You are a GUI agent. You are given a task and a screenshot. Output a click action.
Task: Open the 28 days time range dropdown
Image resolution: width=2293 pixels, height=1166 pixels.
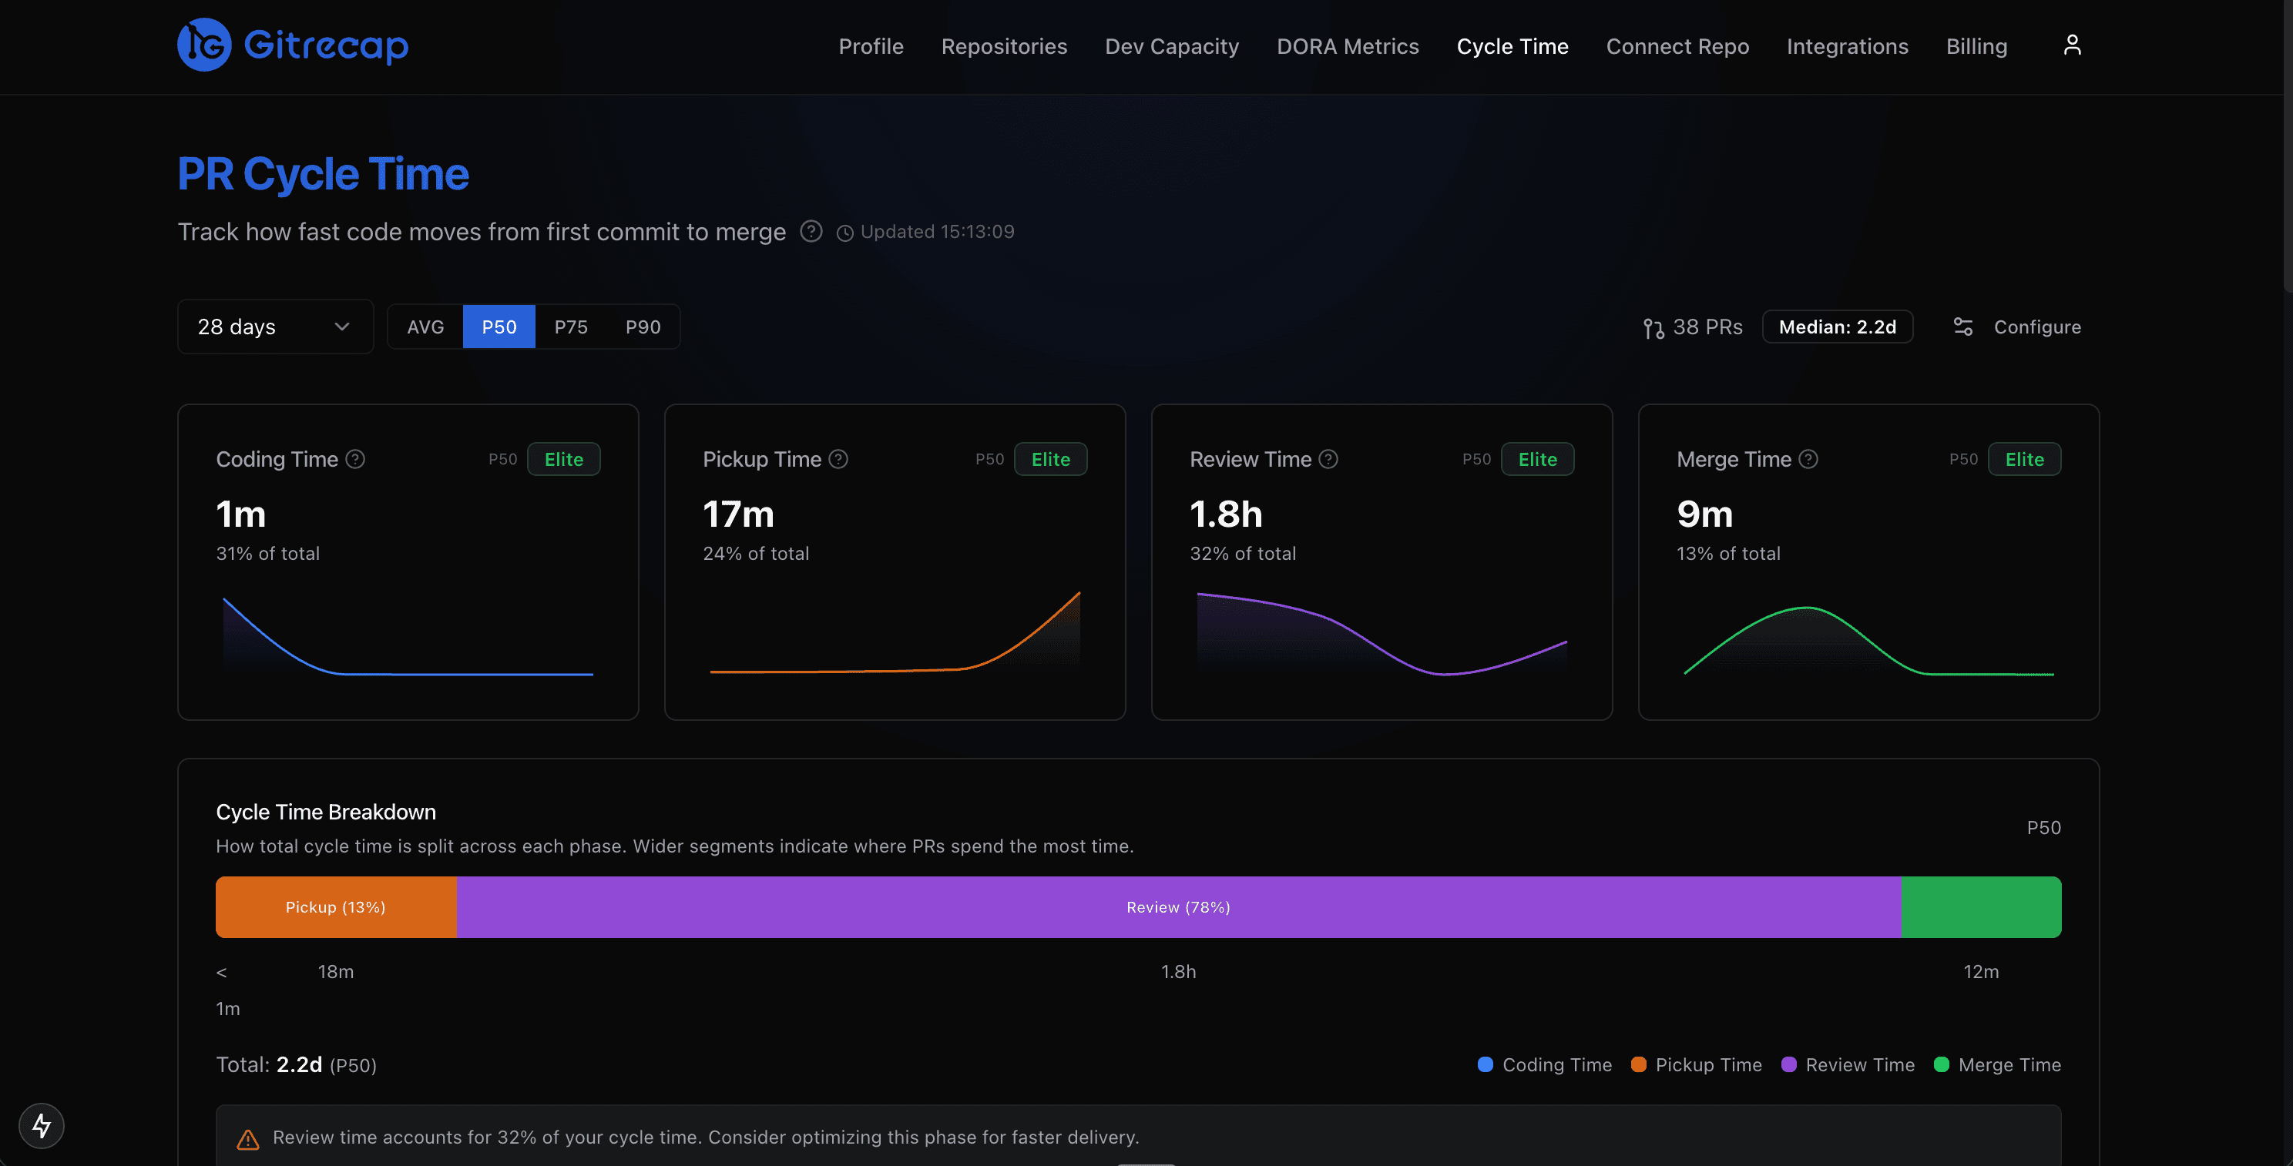coord(274,327)
